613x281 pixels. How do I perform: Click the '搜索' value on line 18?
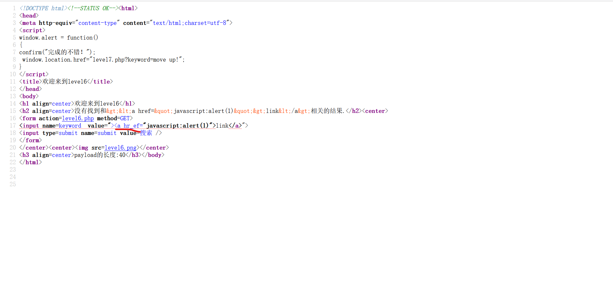[x=146, y=133]
